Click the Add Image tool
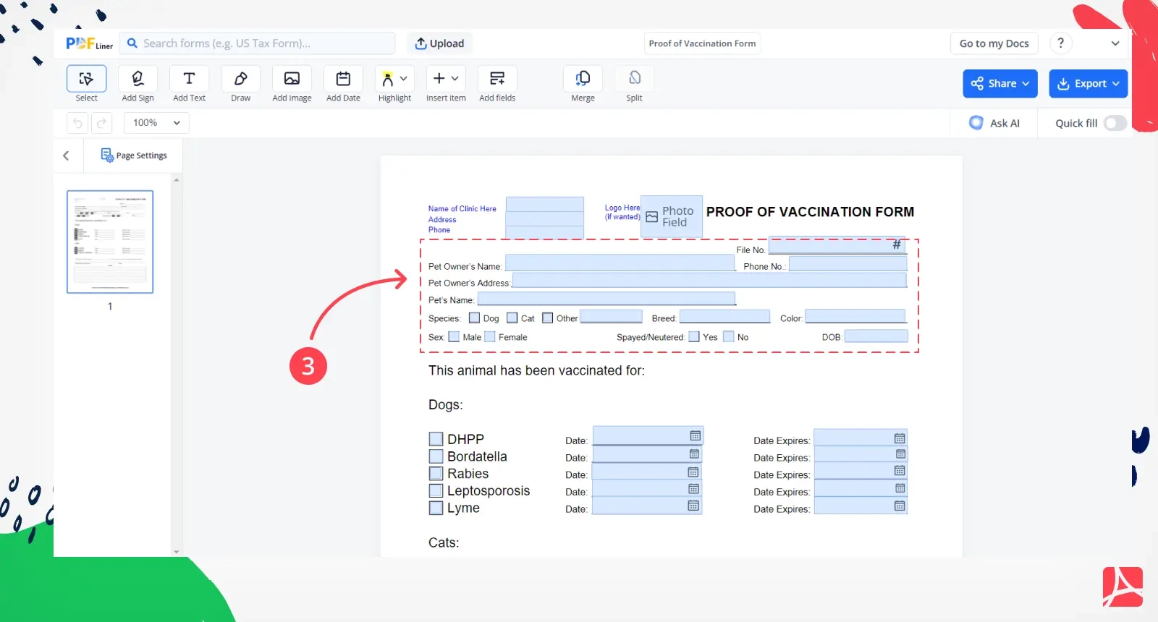The height and width of the screenshot is (622, 1158). pyautogui.click(x=292, y=79)
